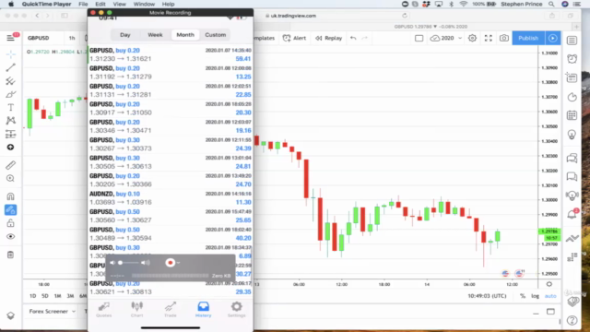
Task: Activate the zoom in tool
Action: point(10,178)
